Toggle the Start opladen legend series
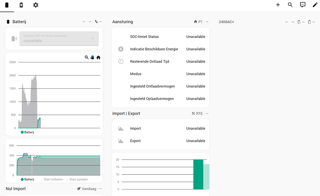 point(78,179)
